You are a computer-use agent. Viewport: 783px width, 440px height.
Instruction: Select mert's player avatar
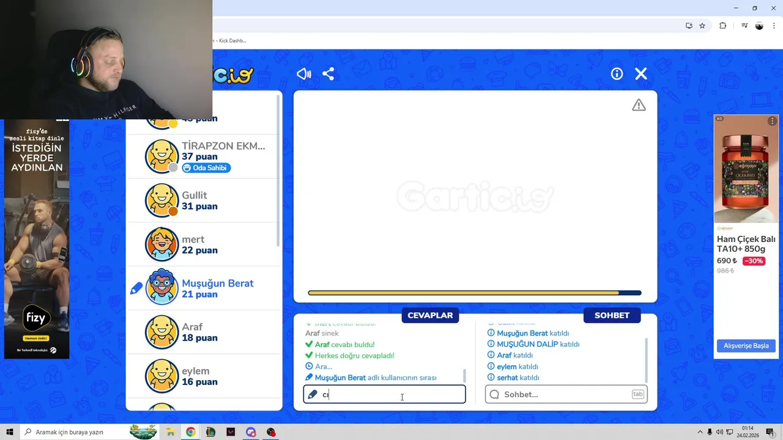161,244
